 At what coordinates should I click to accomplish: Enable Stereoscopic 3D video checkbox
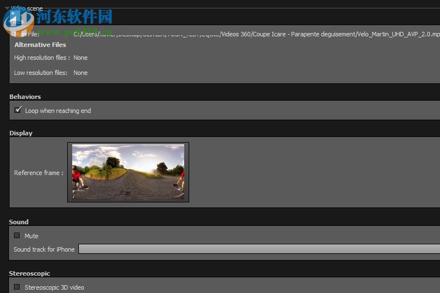[x=17, y=287]
